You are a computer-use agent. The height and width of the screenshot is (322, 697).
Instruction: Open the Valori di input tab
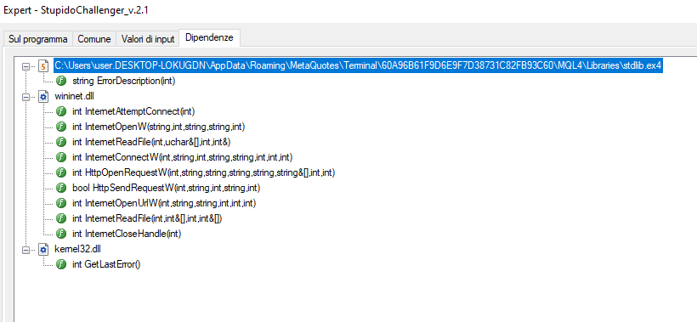(148, 38)
